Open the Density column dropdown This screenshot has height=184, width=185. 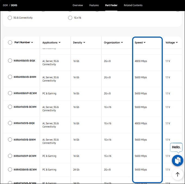tap(84, 43)
